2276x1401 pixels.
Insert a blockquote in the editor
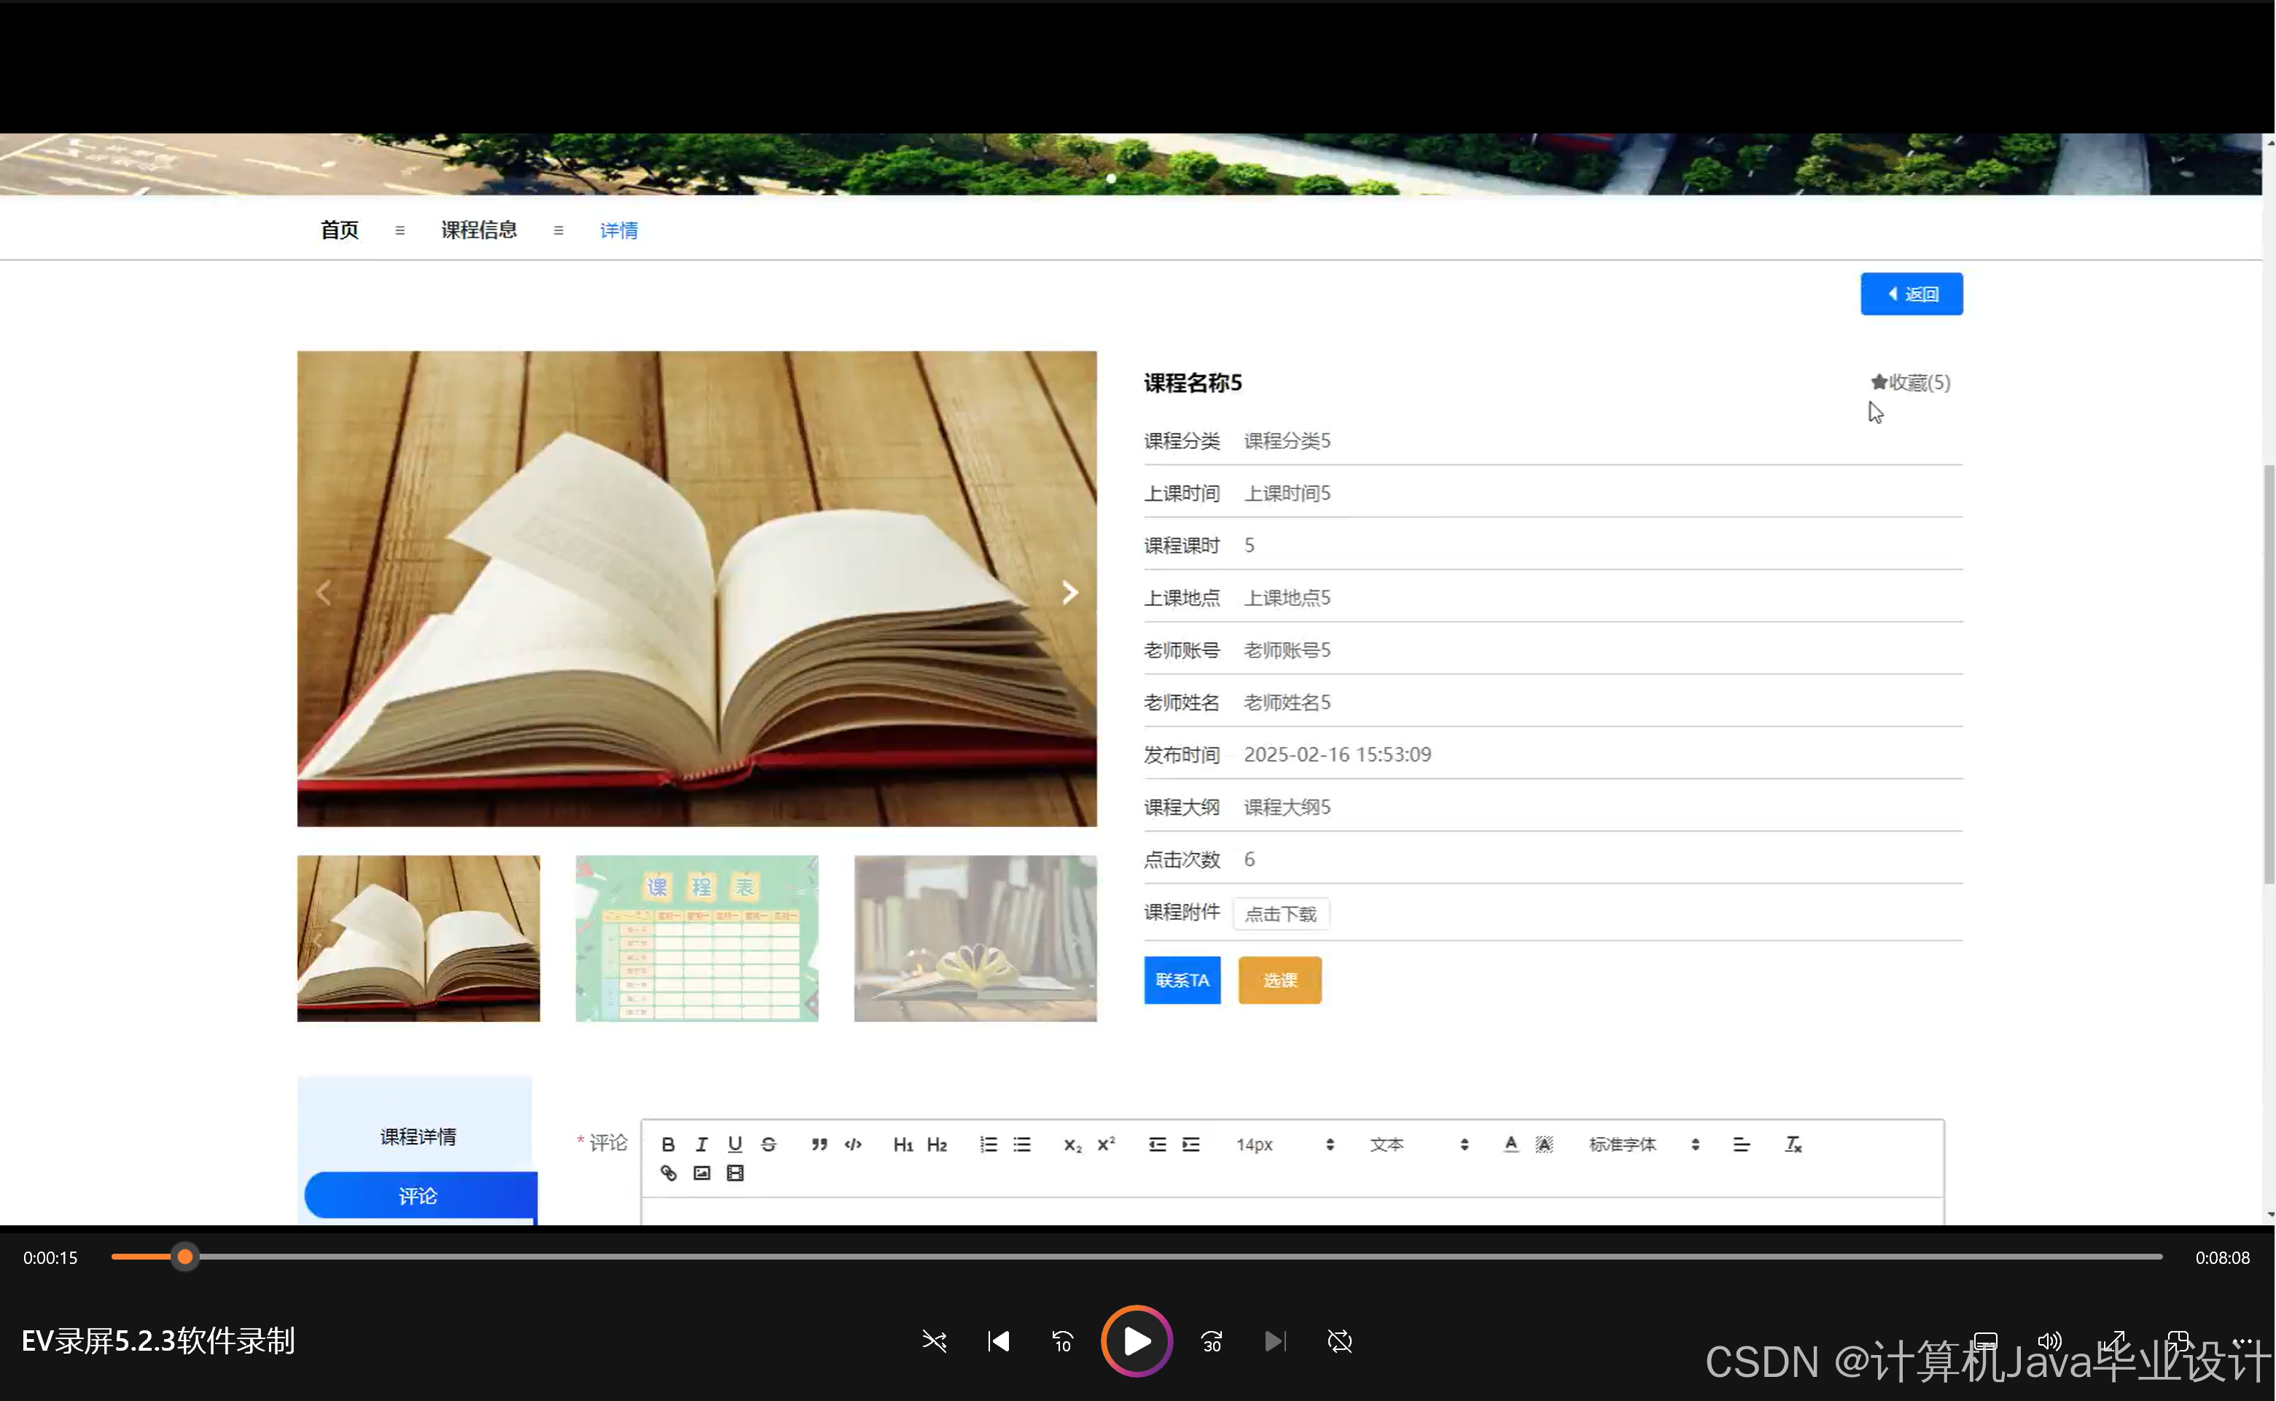coord(819,1144)
